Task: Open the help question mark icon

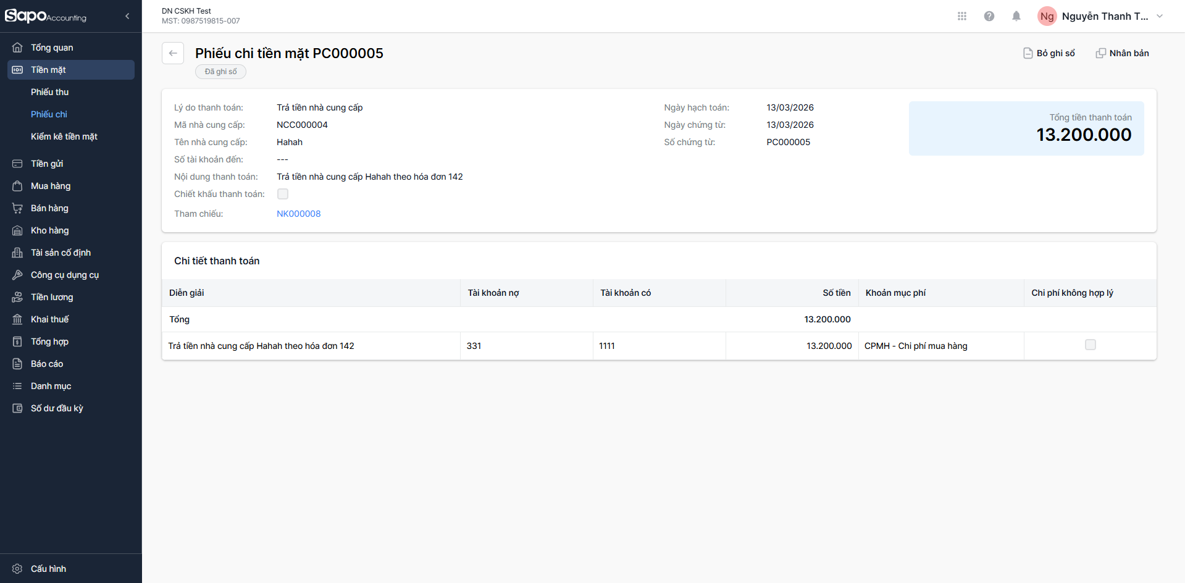Action: pyautogui.click(x=989, y=16)
